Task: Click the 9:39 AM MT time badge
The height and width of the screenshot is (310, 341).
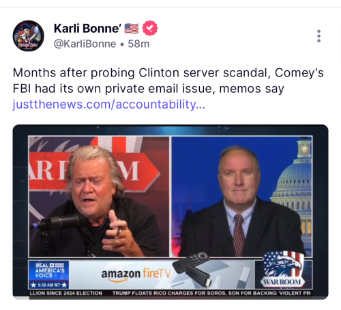Action: pos(48,285)
